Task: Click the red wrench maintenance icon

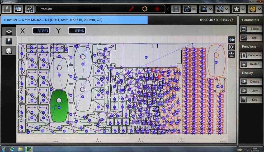Action: click(x=131, y=9)
